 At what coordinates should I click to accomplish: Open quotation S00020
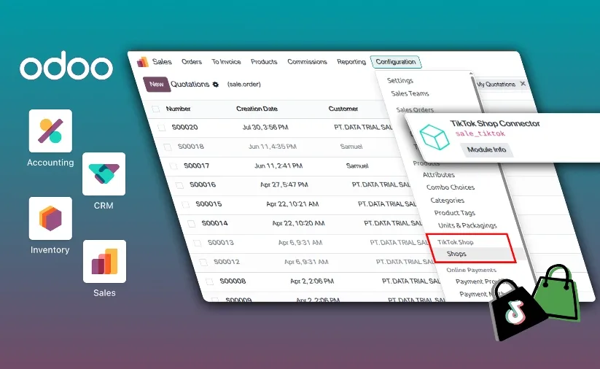pyautogui.click(x=184, y=127)
